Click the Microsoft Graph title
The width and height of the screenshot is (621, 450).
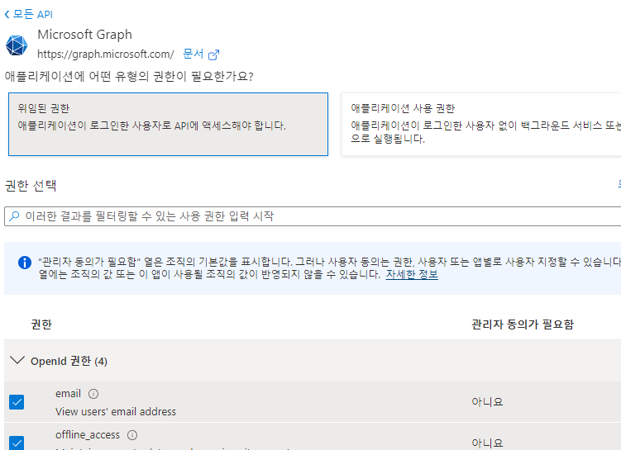(84, 35)
